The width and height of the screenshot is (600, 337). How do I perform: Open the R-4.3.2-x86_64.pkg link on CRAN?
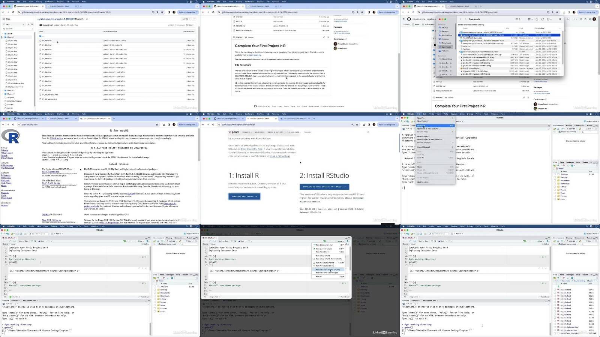51,183
